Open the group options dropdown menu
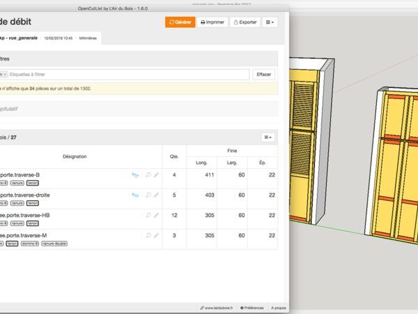The image size is (418, 314). 268,137
